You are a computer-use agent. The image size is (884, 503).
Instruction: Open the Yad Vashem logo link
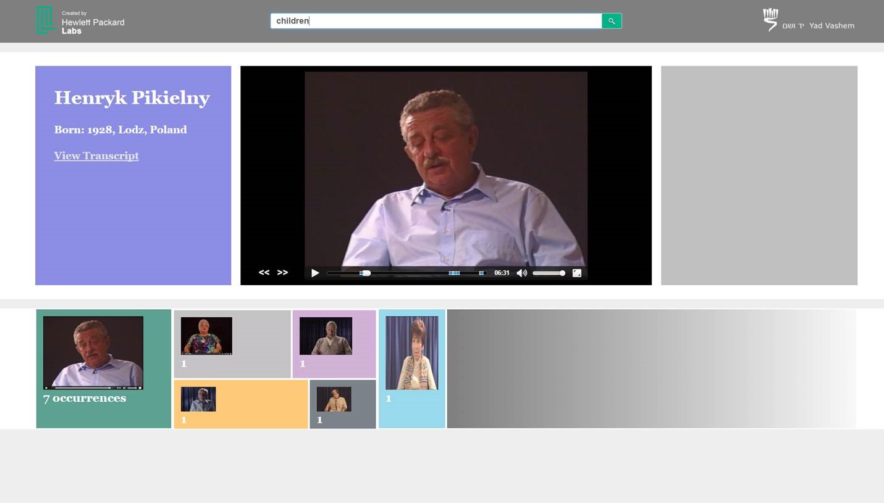click(x=808, y=20)
